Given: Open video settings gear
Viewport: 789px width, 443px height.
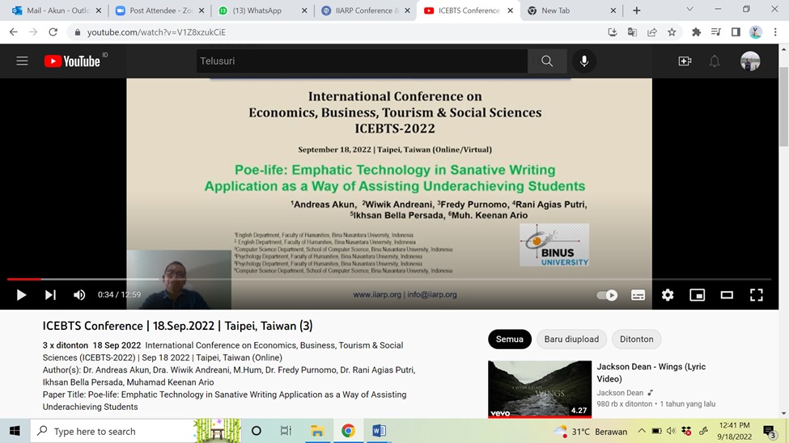Looking at the screenshot, I should [668, 295].
